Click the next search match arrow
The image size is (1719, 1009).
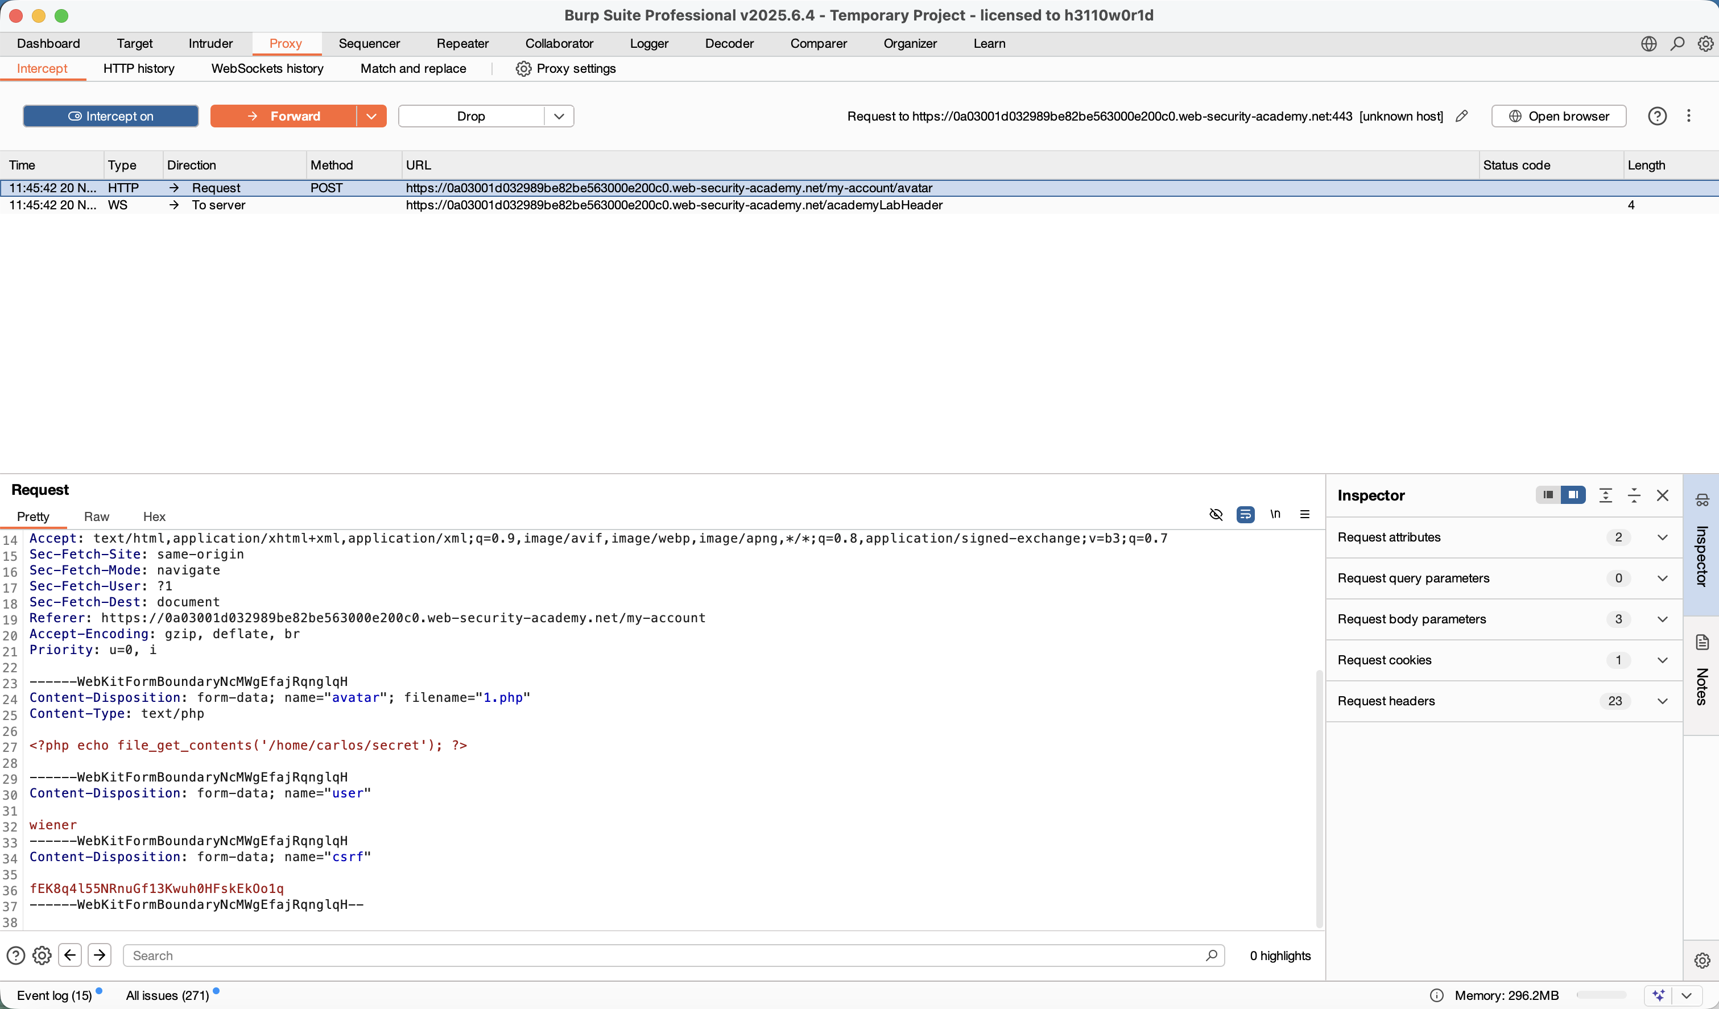(100, 955)
